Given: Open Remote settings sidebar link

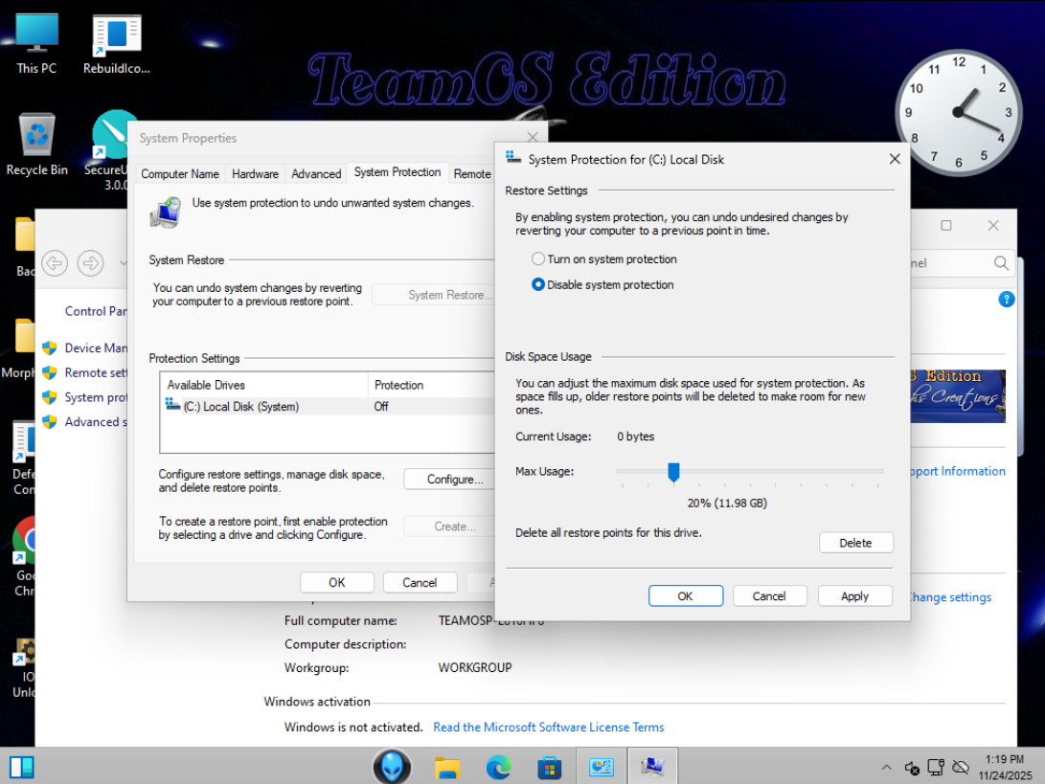Looking at the screenshot, I should 95,372.
